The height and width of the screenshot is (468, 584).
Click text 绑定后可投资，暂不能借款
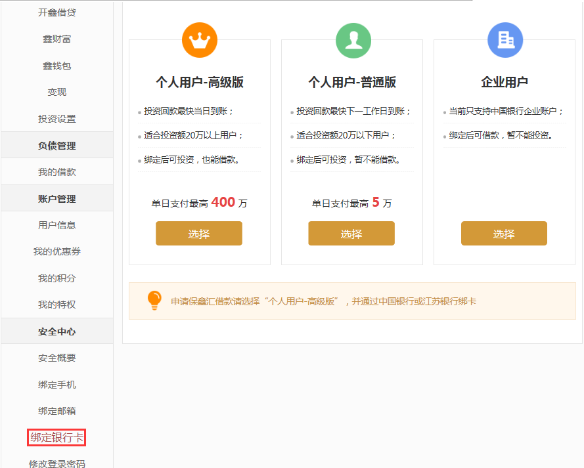coord(348,160)
